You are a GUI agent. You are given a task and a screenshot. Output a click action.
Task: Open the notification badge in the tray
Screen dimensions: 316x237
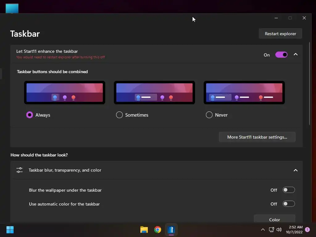[x=307, y=230]
